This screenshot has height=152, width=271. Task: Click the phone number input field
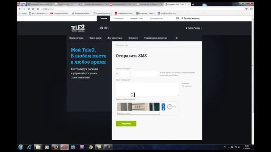[144, 74]
